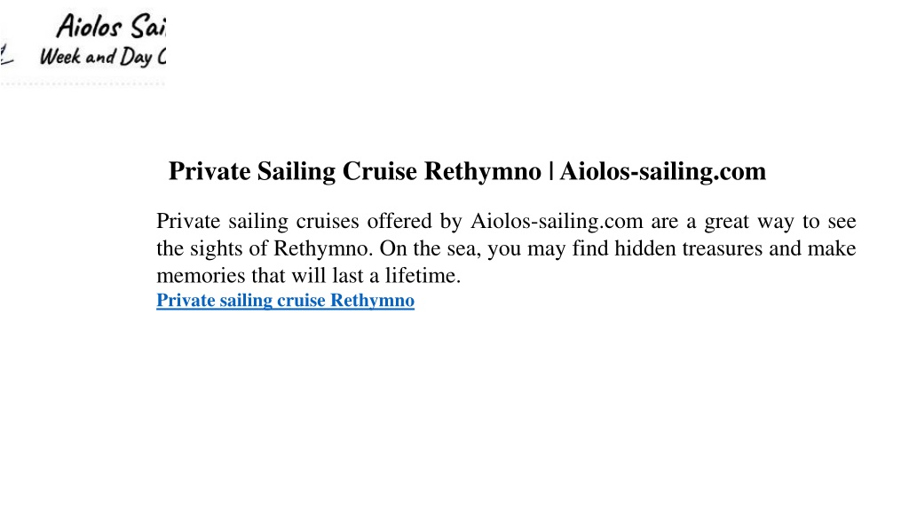Screen dimensions: 909x511
Task: Open the Private sailing cruise Rethymno link
Action: pos(285,301)
